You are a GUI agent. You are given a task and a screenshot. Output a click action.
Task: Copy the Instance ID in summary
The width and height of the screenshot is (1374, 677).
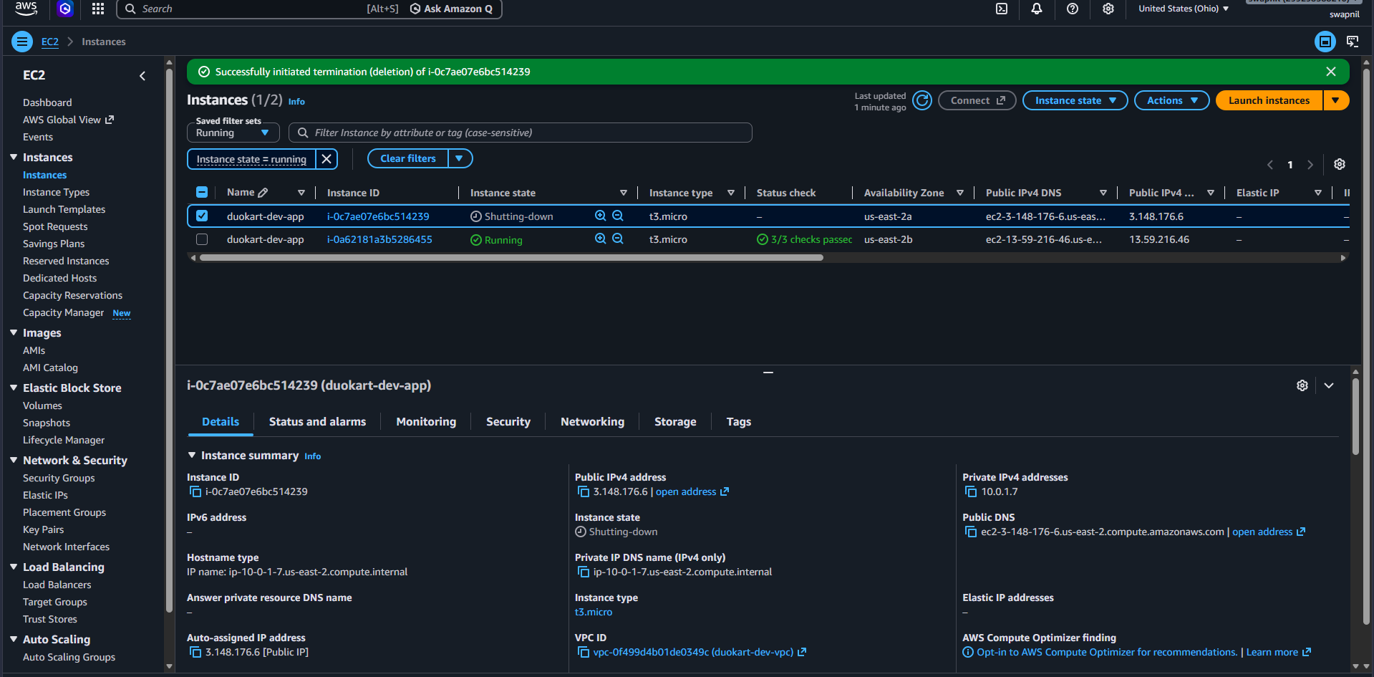point(195,491)
